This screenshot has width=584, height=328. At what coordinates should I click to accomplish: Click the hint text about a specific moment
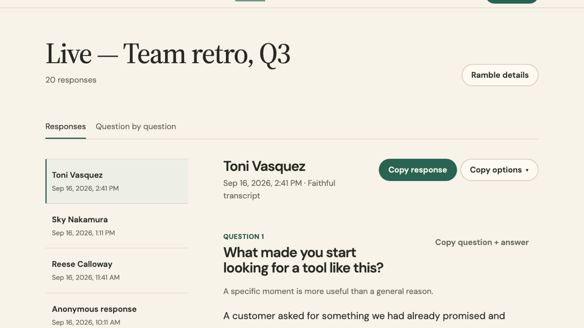(328, 292)
